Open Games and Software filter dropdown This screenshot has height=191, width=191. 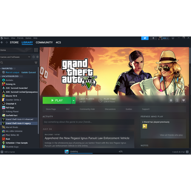15,57
